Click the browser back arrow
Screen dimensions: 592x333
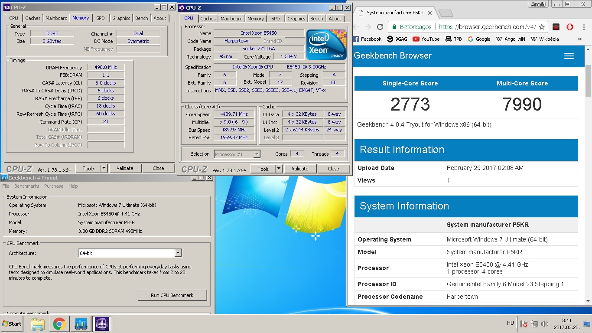click(356, 26)
